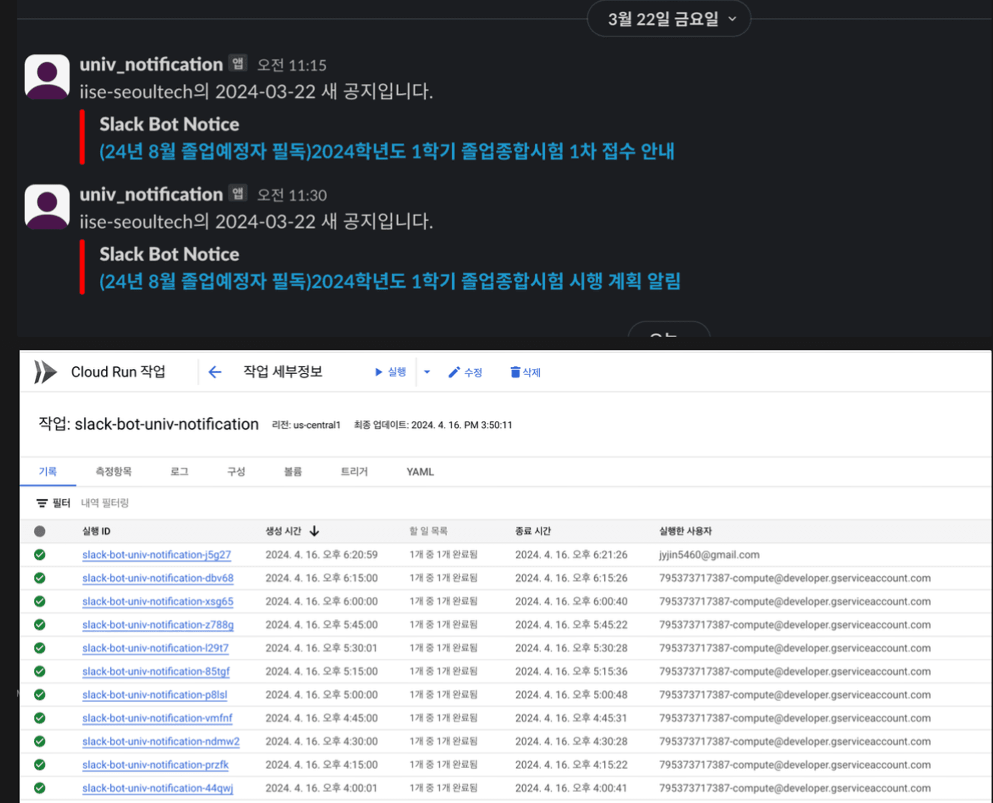Click the first univ_notification avatar at 11:15
The height and width of the screenshot is (803, 993).
tap(47, 77)
